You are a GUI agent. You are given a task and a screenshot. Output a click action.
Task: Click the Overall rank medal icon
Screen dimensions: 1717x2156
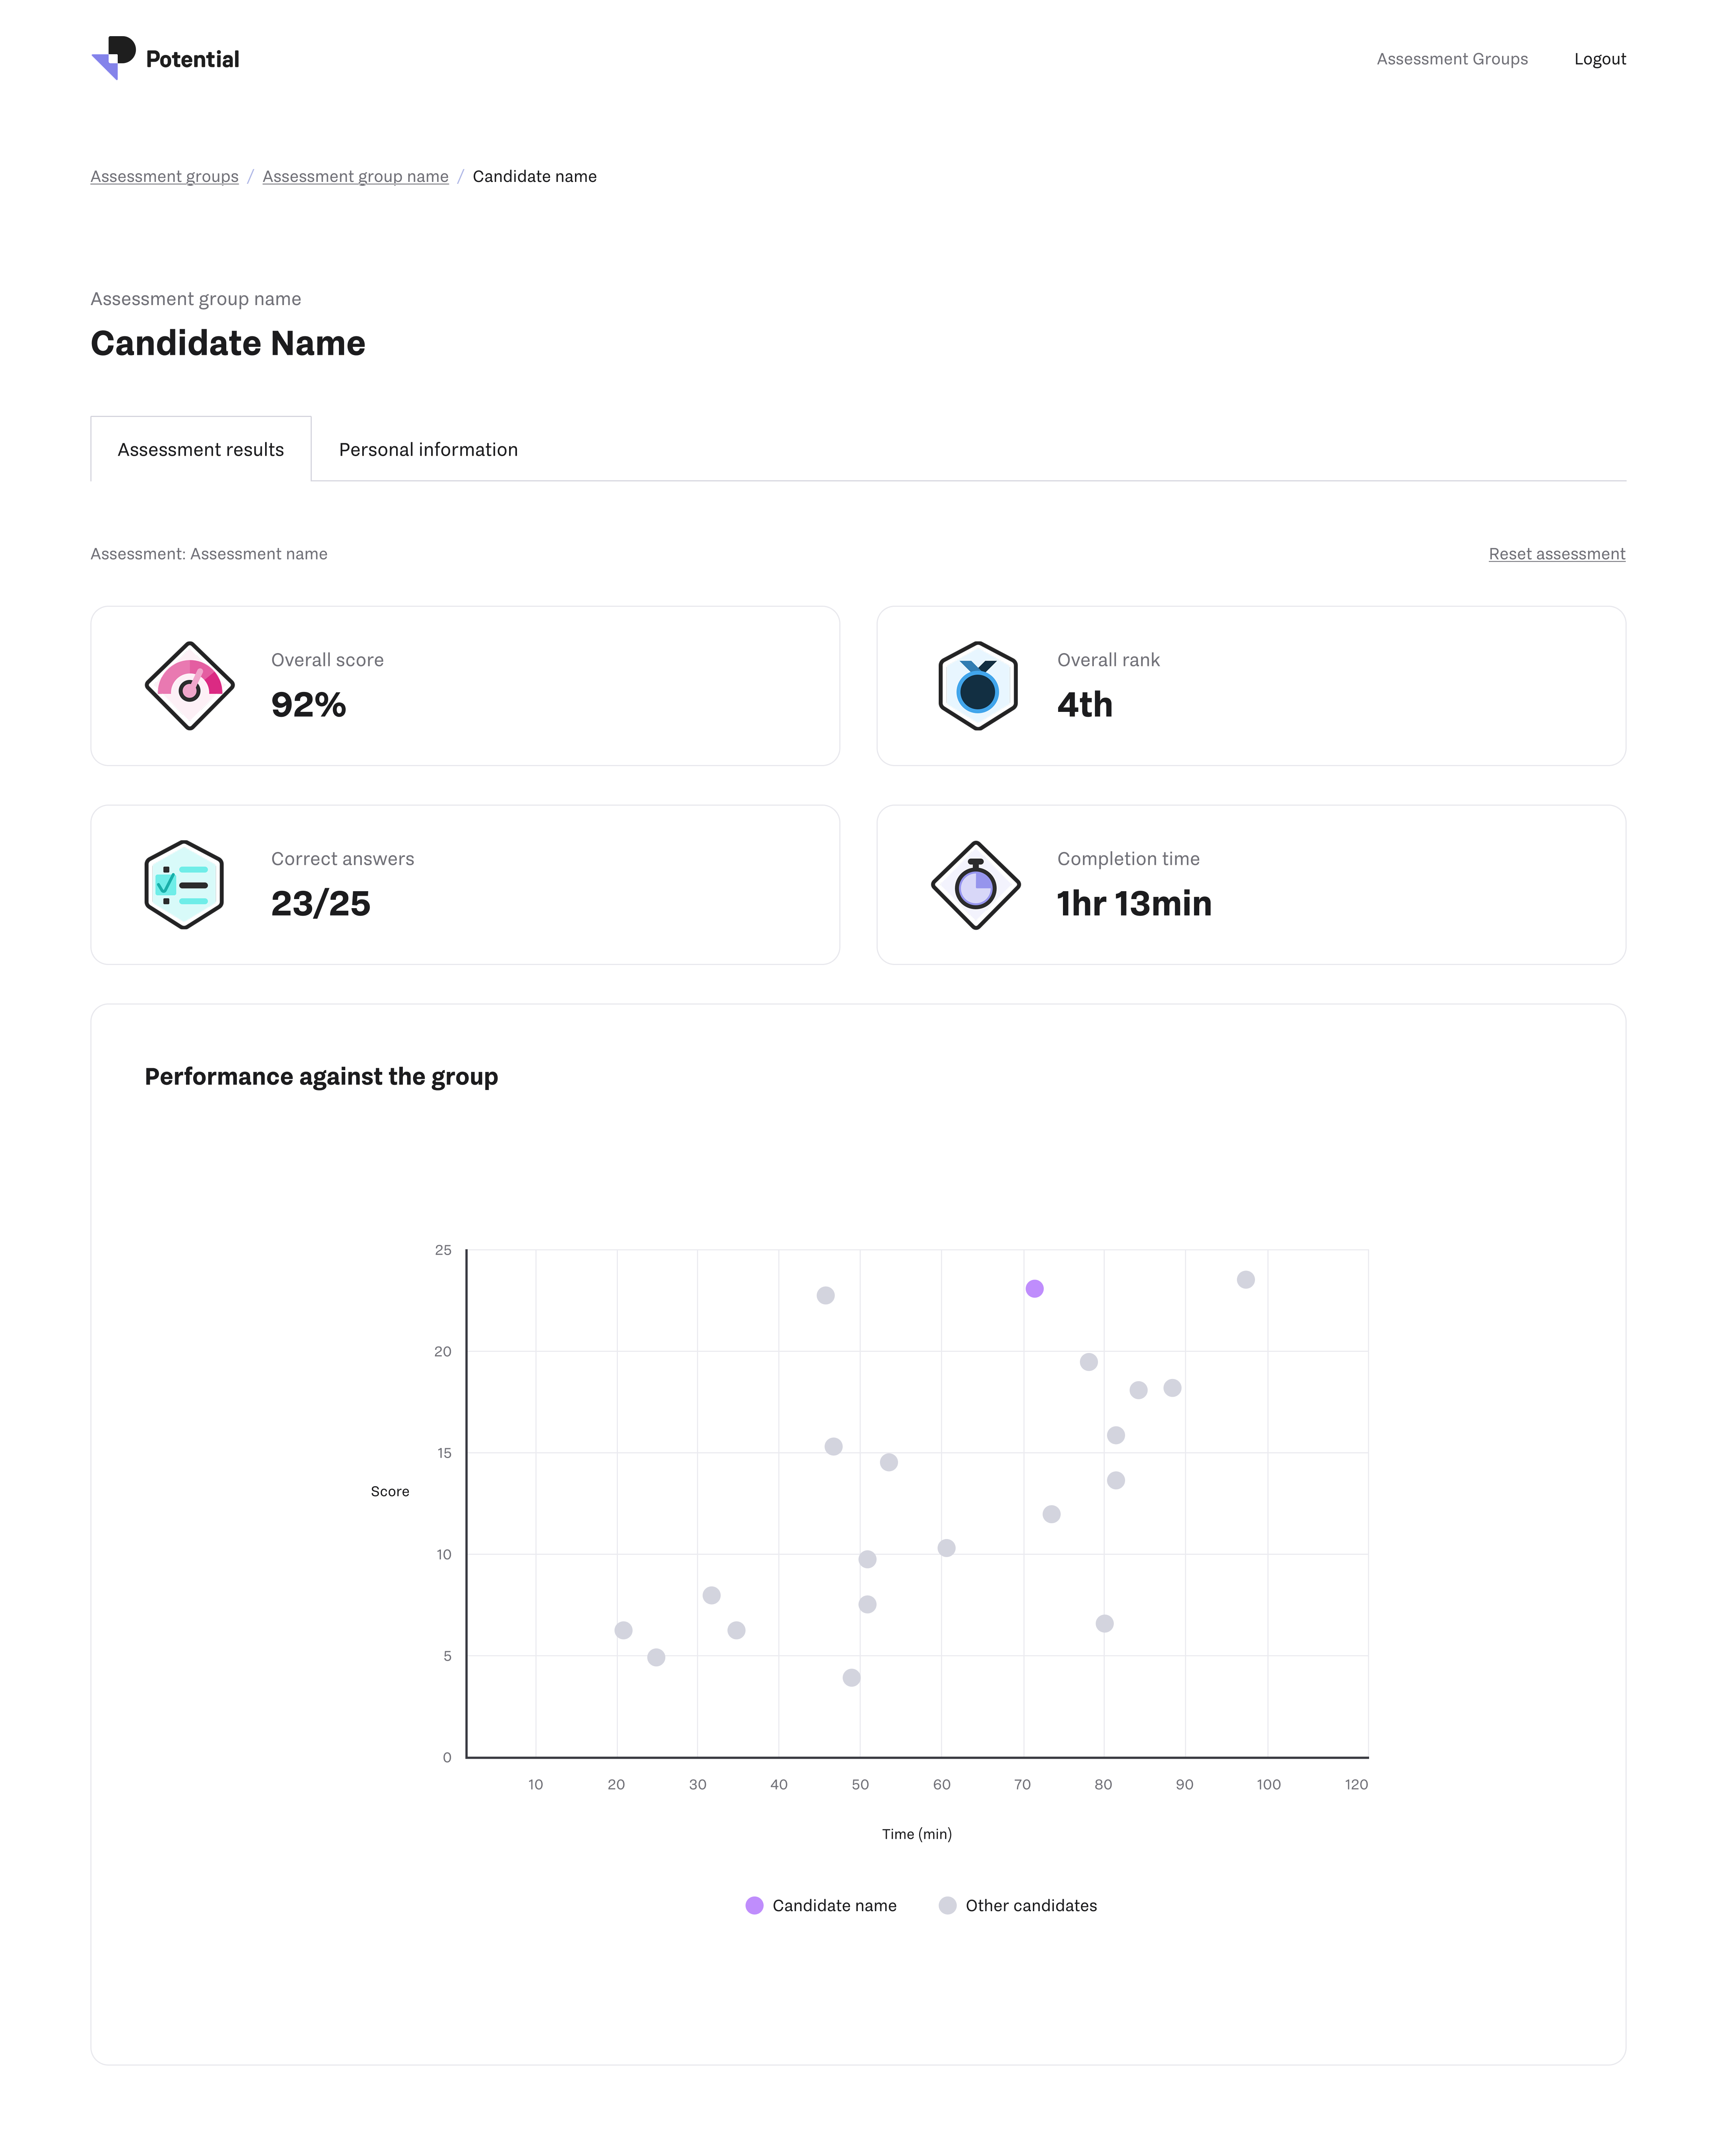tap(977, 686)
